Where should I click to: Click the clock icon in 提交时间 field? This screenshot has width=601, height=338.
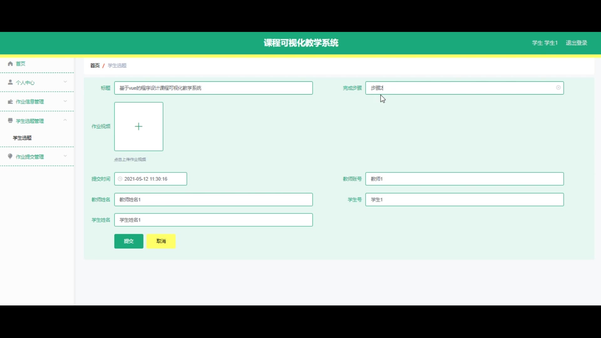pyautogui.click(x=120, y=179)
